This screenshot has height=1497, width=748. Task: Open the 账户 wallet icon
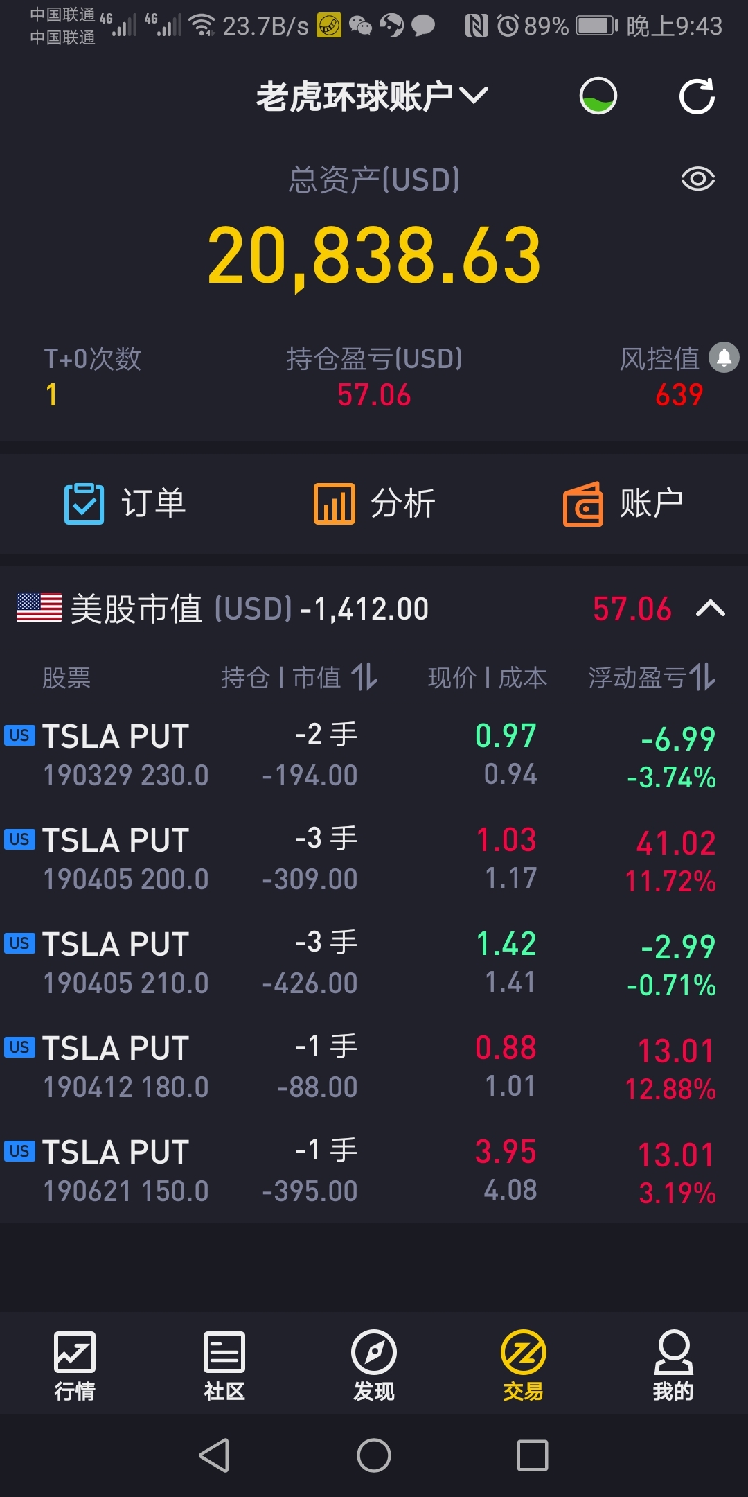coord(582,504)
